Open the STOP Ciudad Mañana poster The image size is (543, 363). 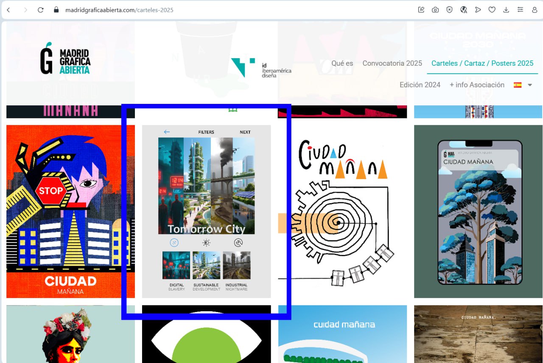(x=70, y=211)
